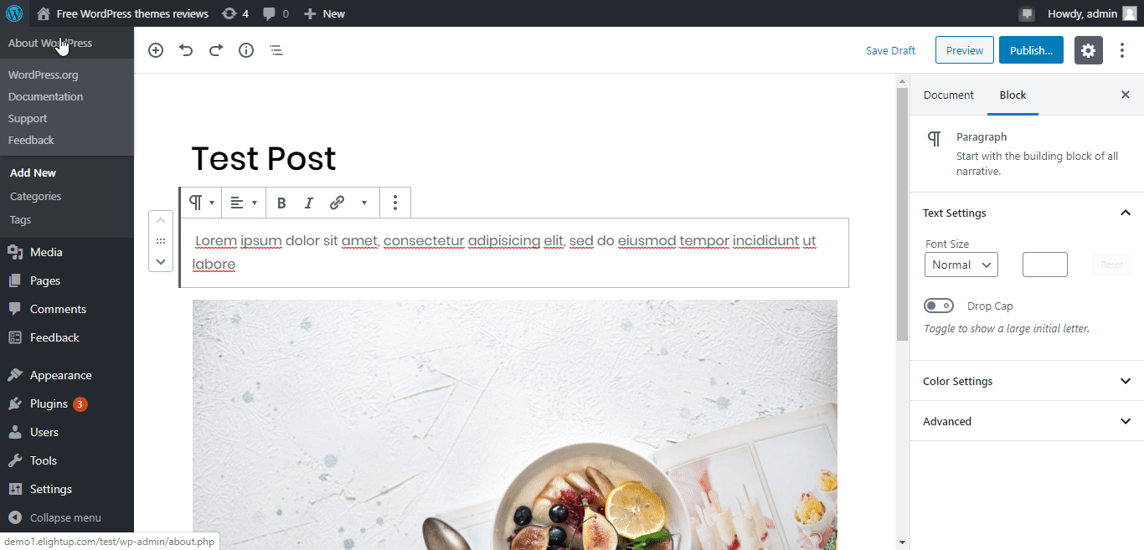Insert a link in the paragraph
This screenshot has width=1144, height=550.
click(337, 203)
